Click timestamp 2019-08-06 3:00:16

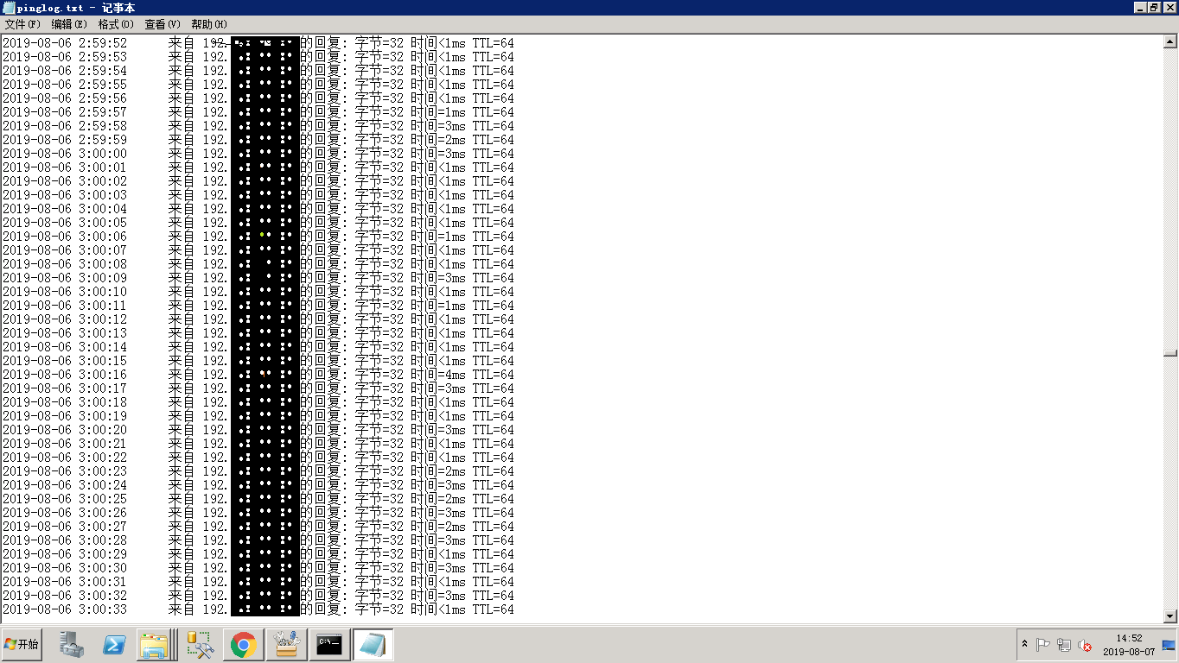click(x=65, y=375)
